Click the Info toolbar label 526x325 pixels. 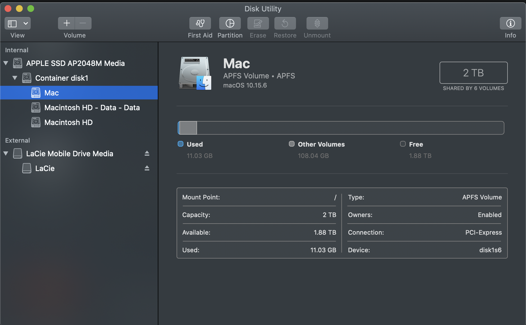click(510, 35)
